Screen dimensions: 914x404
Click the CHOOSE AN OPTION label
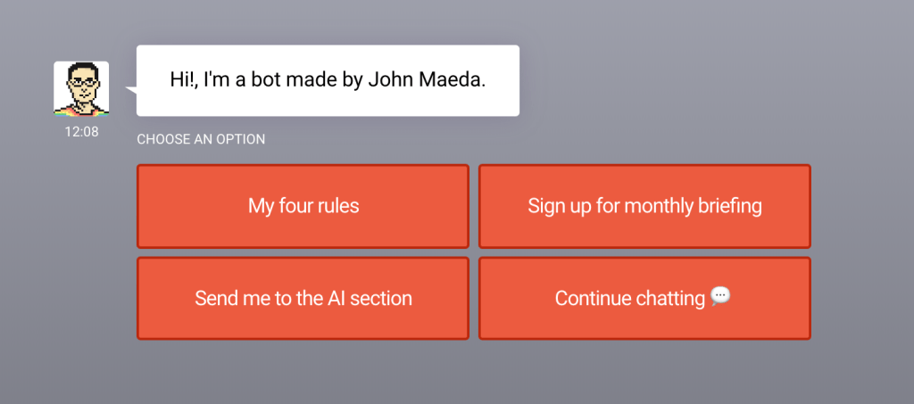point(201,140)
